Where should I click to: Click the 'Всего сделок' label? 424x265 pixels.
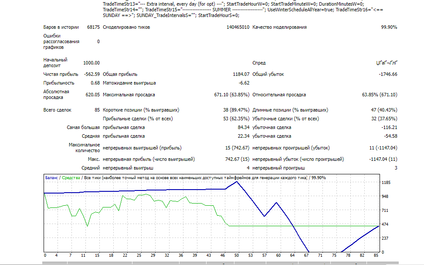pyautogui.click(x=58, y=110)
